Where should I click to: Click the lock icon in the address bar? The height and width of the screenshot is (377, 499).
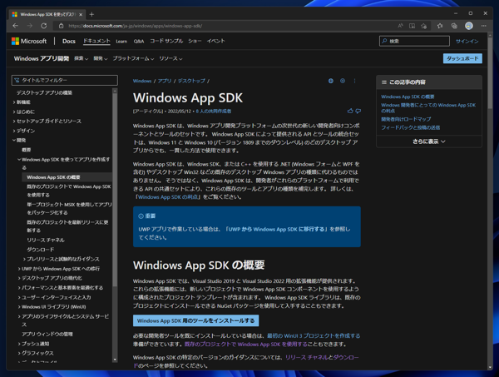(61, 26)
